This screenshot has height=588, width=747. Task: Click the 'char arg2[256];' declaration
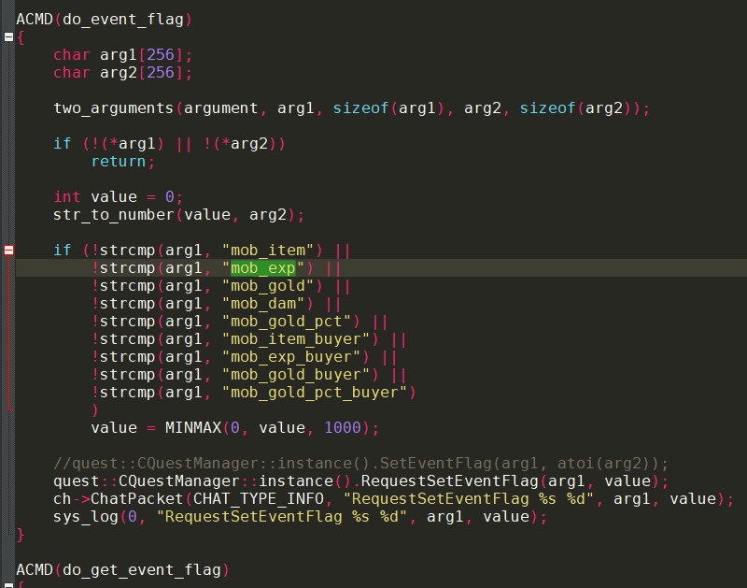pyautogui.click(x=123, y=73)
